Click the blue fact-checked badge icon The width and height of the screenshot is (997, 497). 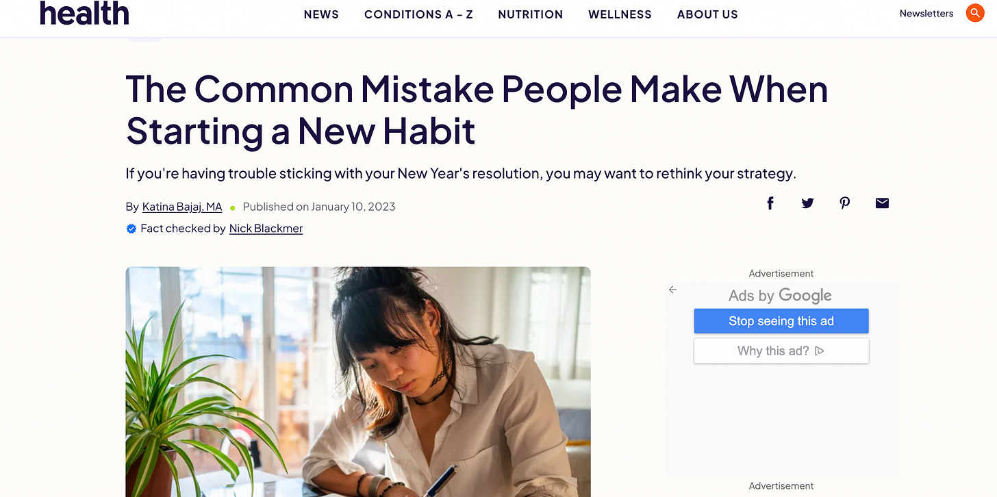coord(131,229)
